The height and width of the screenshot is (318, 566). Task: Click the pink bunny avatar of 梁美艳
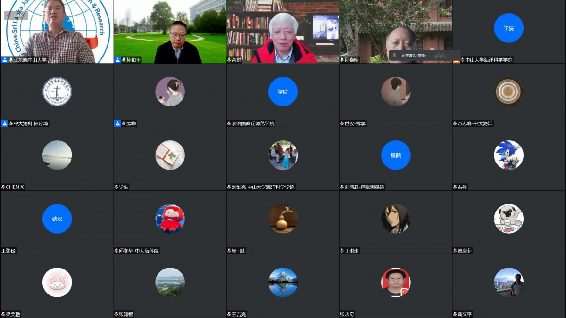pyautogui.click(x=57, y=282)
